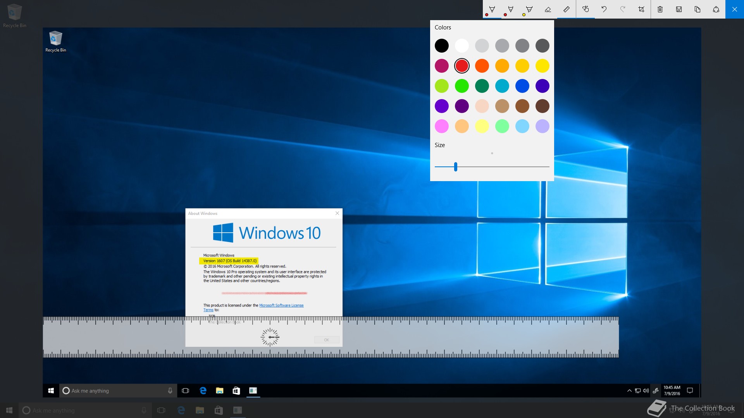The width and height of the screenshot is (744, 418).
Task: Choose the dark green color swatch
Action: tap(482, 86)
